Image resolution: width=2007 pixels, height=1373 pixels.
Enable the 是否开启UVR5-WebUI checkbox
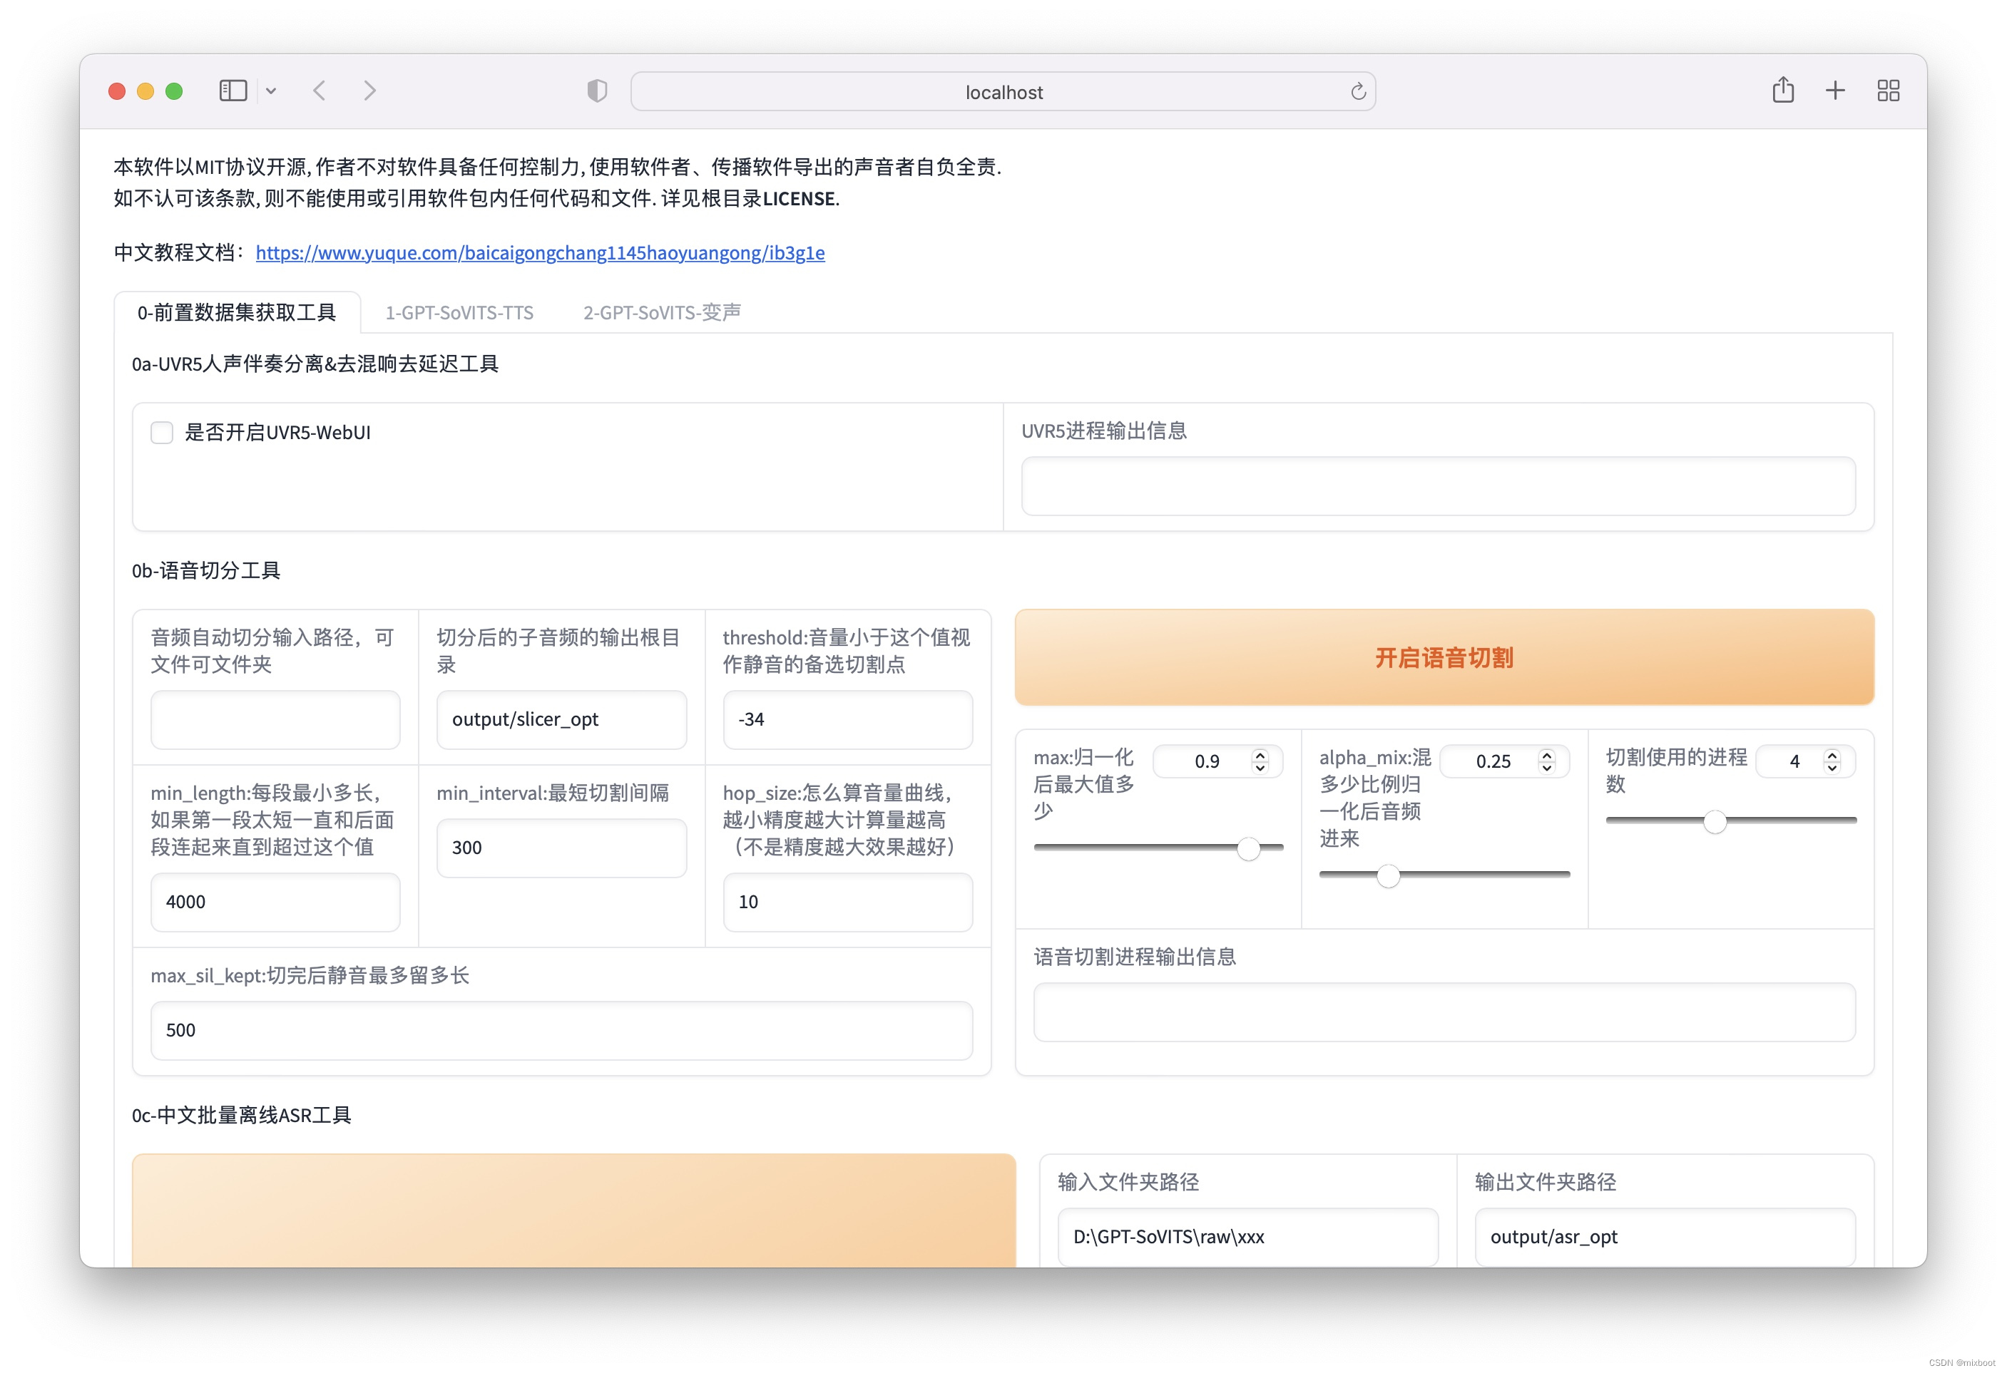[161, 432]
